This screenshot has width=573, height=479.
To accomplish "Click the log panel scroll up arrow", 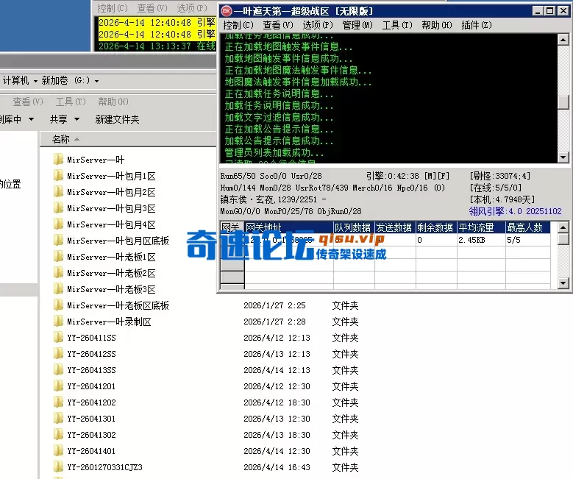I will coord(563,40).
